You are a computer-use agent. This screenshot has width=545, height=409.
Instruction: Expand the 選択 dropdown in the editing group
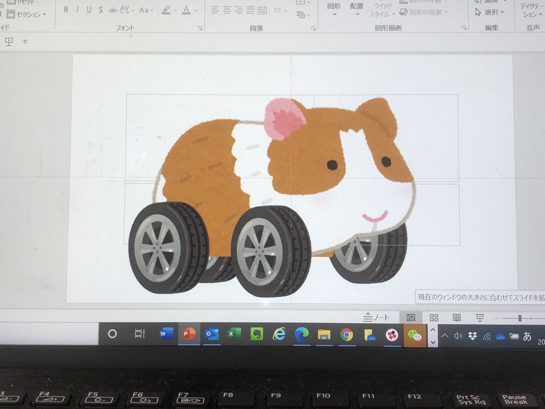[490, 12]
